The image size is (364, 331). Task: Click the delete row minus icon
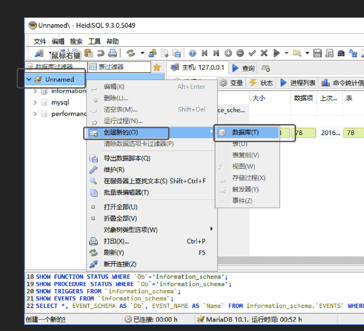pos(240,53)
